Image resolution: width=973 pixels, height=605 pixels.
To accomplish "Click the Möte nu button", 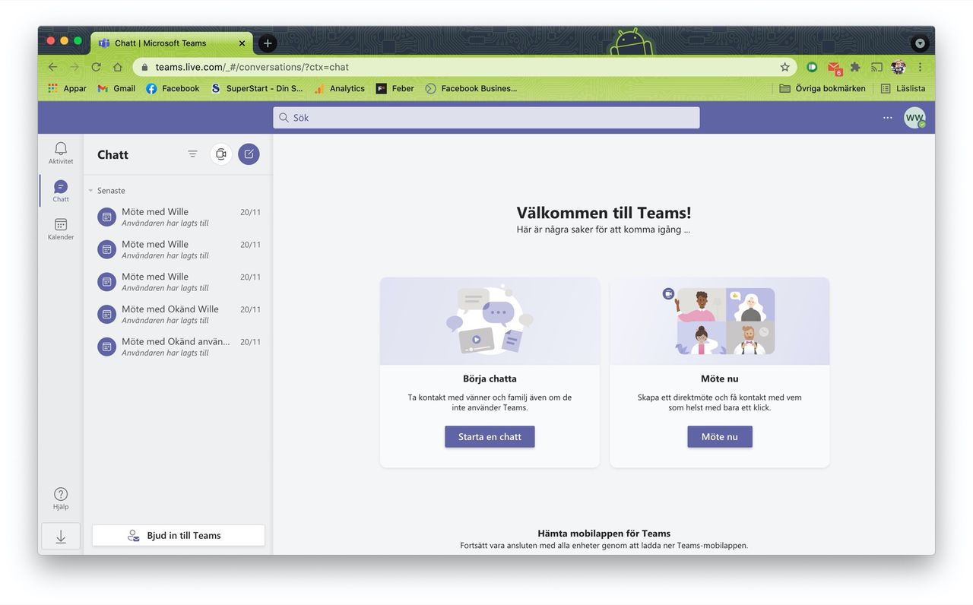I will pyautogui.click(x=720, y=437).
